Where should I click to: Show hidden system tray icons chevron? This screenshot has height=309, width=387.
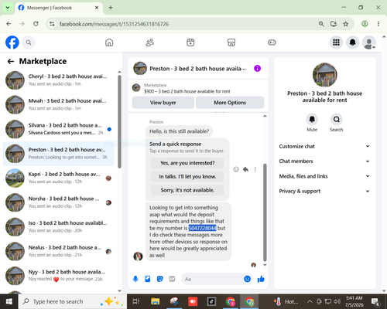click(x=310, y=301)
